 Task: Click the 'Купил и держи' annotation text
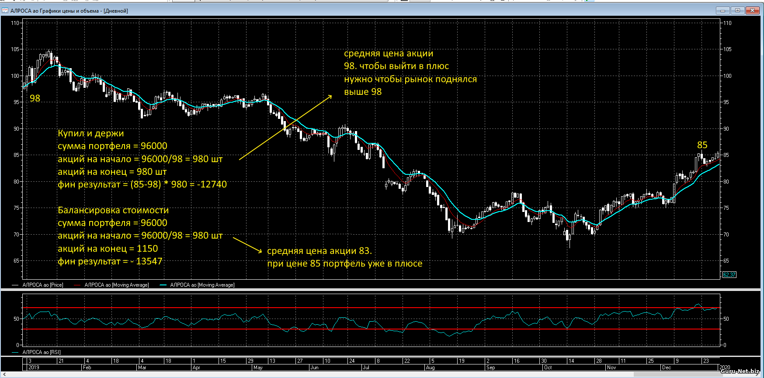91,133
